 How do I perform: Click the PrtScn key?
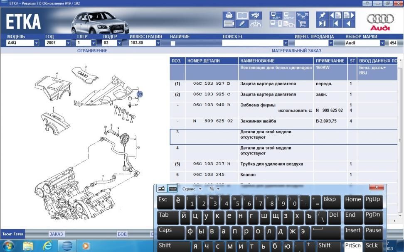353,247
